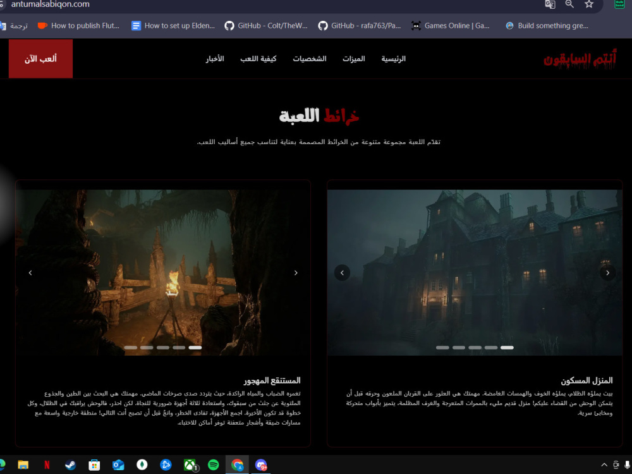Open File Explorer from the taskbar
Screen dimensions: 632x474
pyautogui.click(x=23, y=465)
